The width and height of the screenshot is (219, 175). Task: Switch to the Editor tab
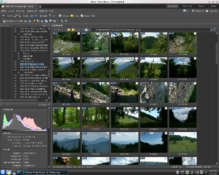(x=202, y=6)
